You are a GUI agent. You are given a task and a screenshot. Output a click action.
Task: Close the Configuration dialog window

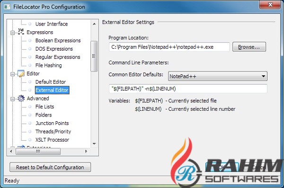coord(270,5)
